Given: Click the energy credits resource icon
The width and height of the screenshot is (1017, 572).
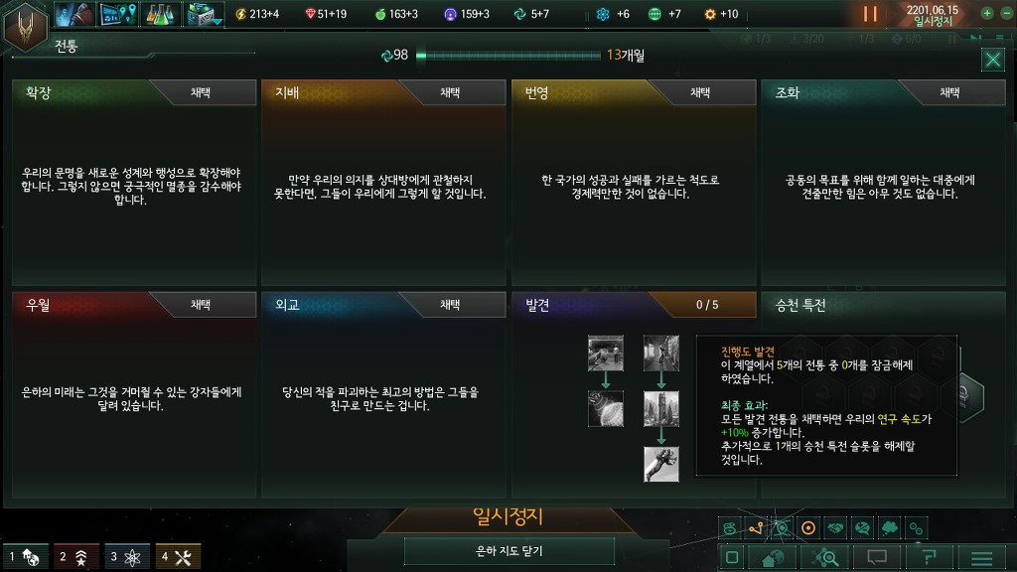Looking at the screenshot, I should tap(241, 14).
